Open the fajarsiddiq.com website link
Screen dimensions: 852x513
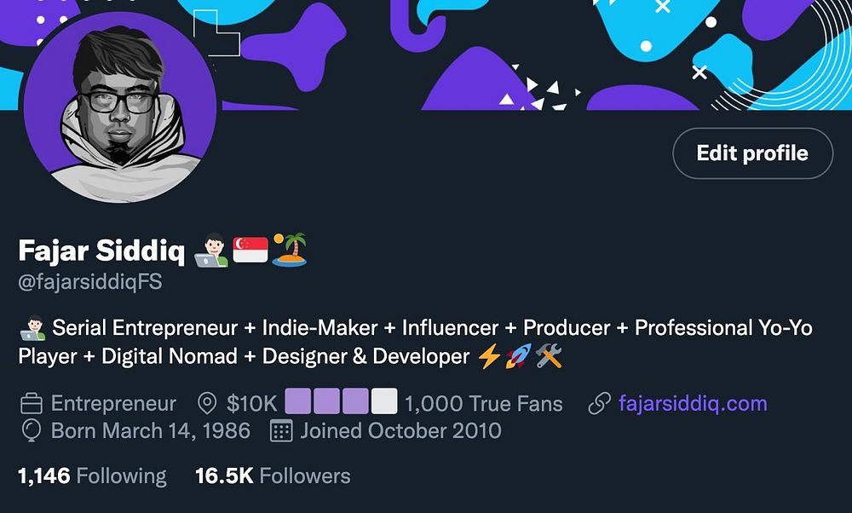pos(693,403)
